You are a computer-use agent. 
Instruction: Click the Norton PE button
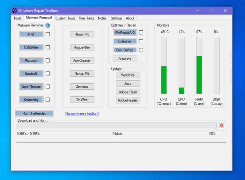tap(82, 73)
